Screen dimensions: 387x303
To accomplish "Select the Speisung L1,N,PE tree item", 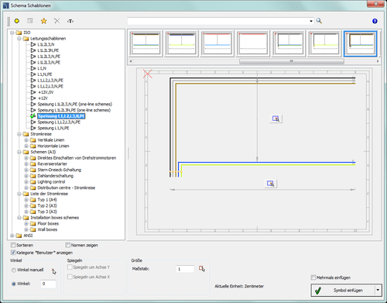I will pos(53,128).
